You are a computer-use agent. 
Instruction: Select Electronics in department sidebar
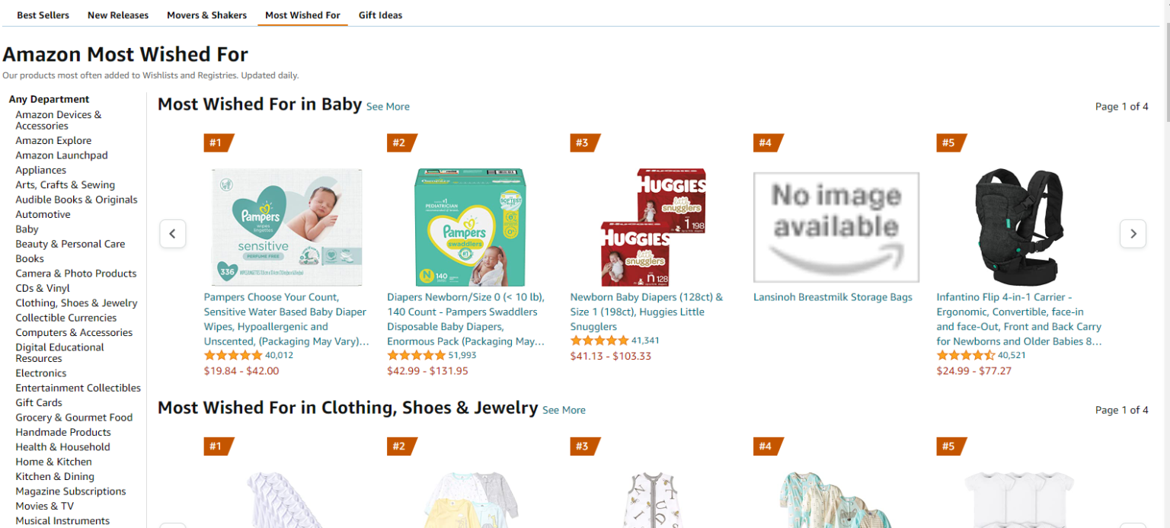[x=41, y=373]
